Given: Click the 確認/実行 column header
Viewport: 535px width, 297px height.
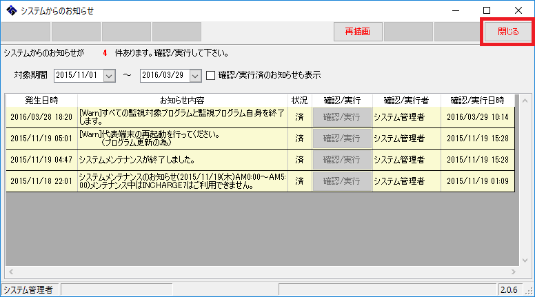Looking at the screenshot, I should point(342,100).
